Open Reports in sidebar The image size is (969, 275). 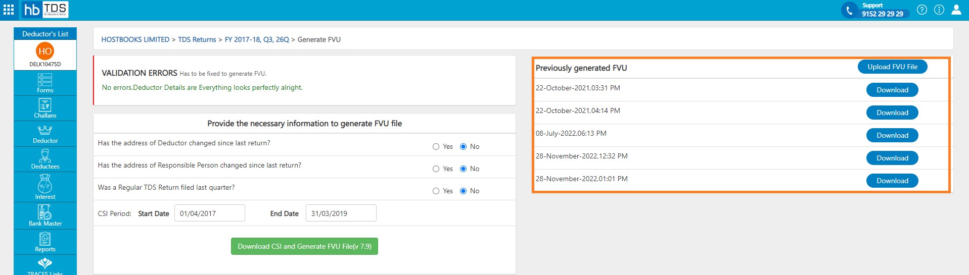45,242
